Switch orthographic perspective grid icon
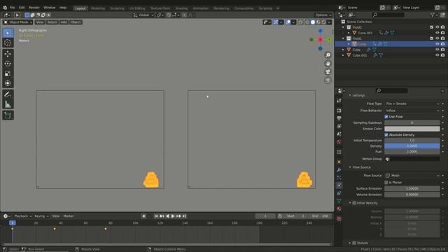The image size is (448, 252). [x=328, y=80]
